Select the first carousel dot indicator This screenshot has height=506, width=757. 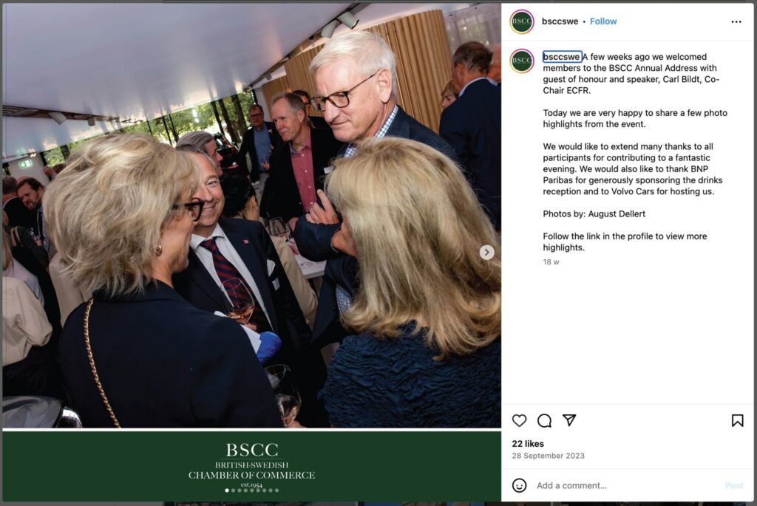(227, 490)
